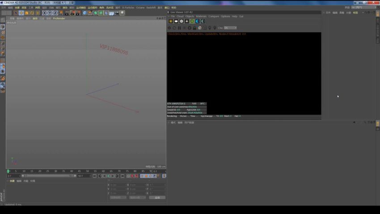Click the Floor environment object icon
The width and height of the screenshot is (380, 214).
click(x=111, y=13)
